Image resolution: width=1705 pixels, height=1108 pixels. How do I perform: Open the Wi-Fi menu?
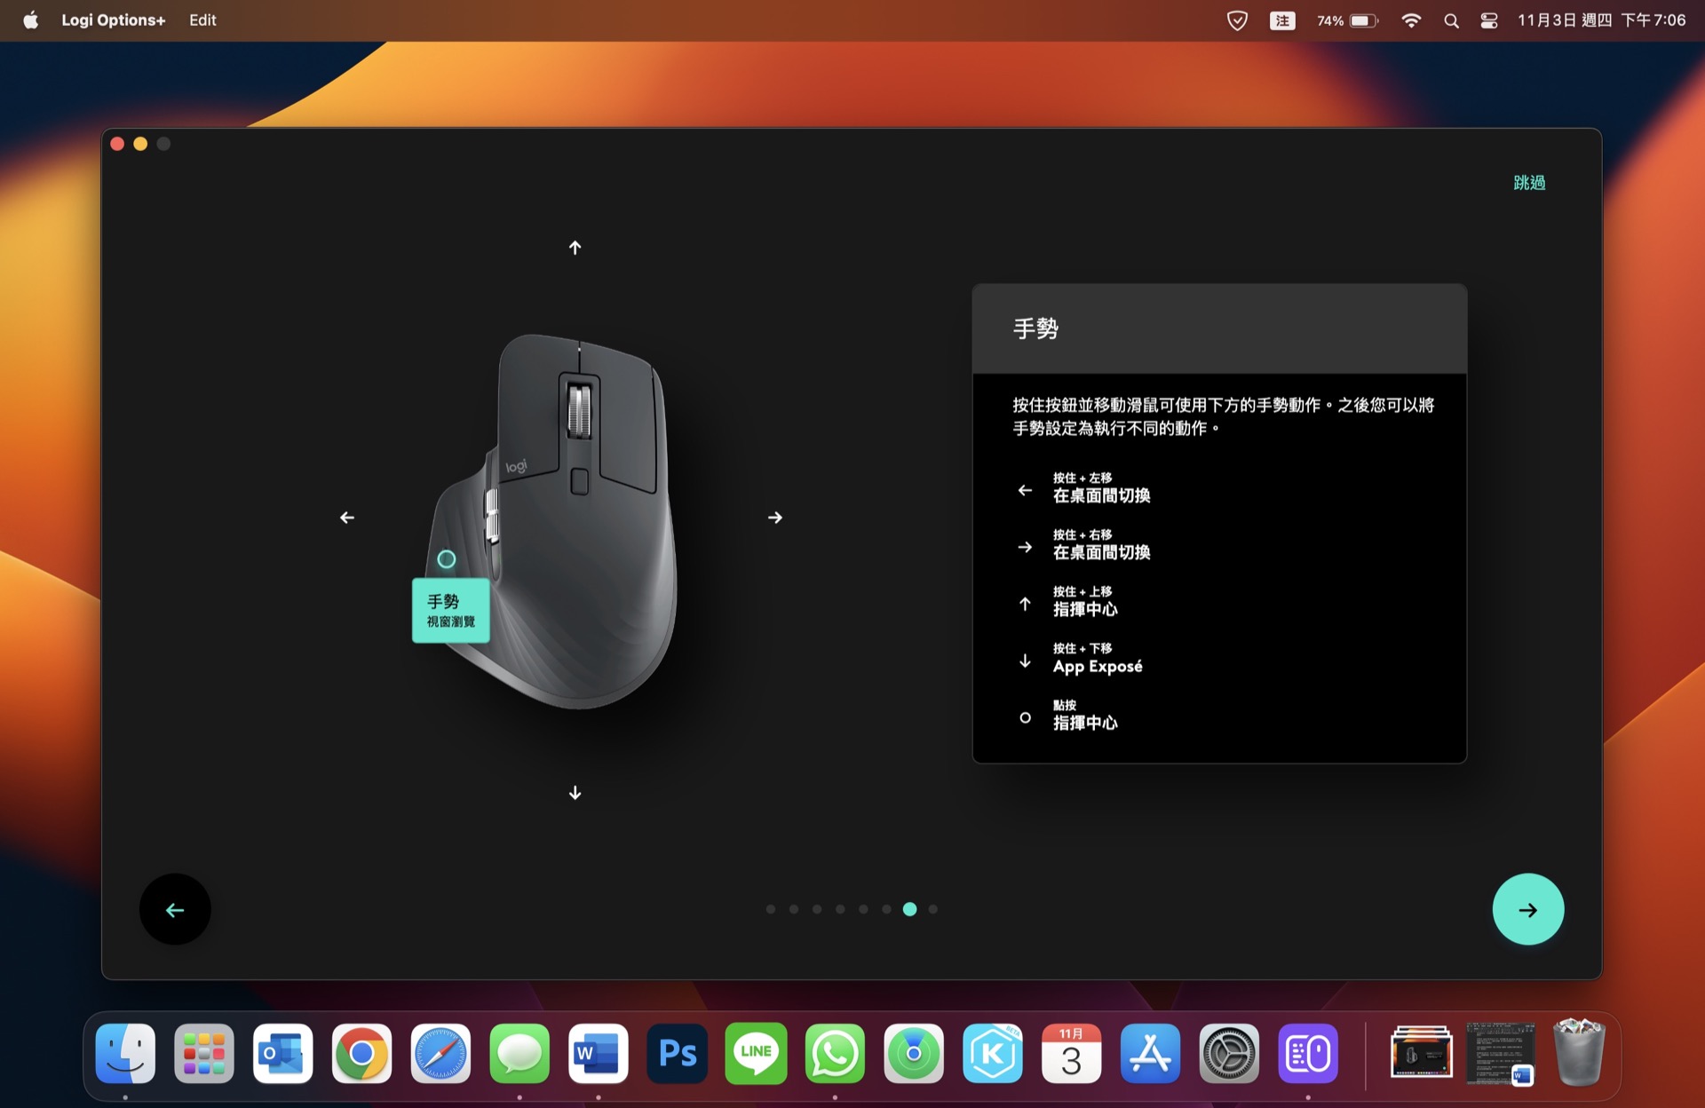click(1410, 20)
